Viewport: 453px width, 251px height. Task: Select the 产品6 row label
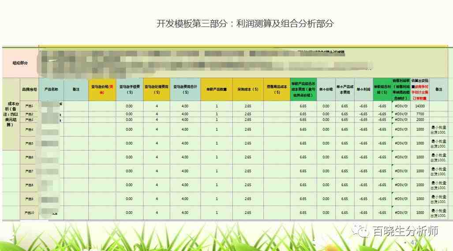click(x=30, y=157)
